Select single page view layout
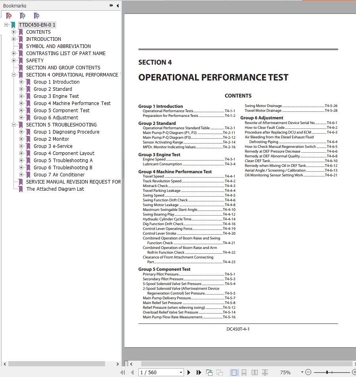The height and width of the screenshot is (377, 356). 234,372
